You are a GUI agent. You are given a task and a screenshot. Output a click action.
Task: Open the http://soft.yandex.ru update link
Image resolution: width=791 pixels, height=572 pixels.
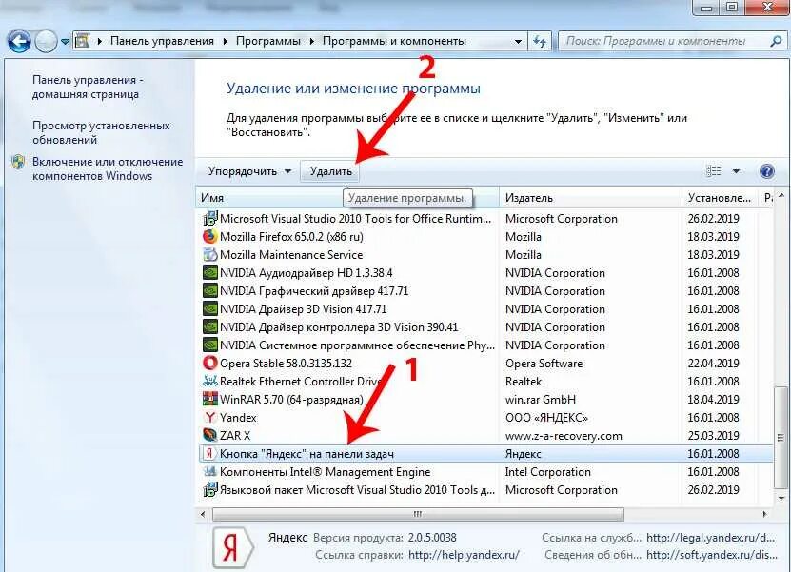click(x=712, y=555)
